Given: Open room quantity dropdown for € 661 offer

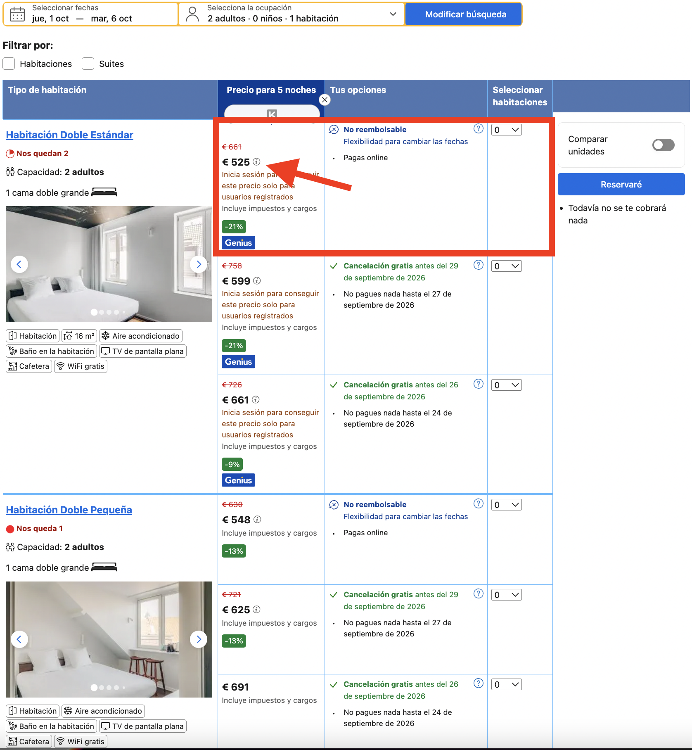Looking at the screenshot, I should [x=507, y=385].
